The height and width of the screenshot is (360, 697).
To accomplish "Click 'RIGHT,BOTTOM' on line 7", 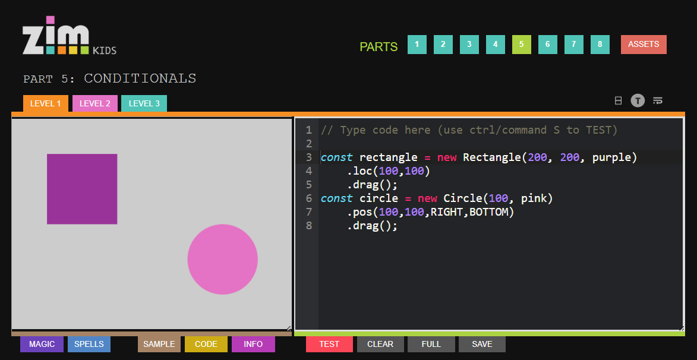I will point(469,212).
